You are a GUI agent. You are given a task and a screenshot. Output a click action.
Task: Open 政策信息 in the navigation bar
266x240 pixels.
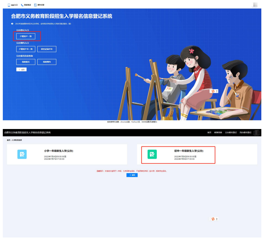[218, 133]
